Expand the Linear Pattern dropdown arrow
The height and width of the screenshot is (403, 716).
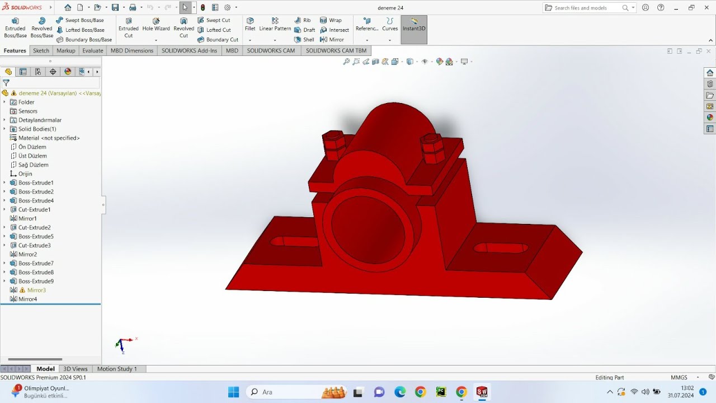pos(275,40)
